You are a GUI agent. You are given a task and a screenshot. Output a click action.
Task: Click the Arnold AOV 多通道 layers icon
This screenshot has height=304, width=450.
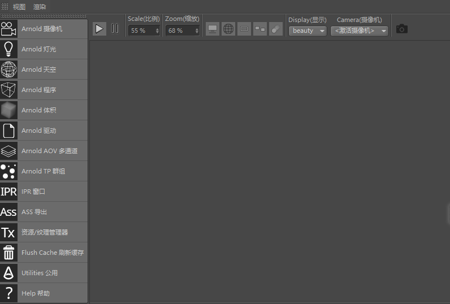tap(8, 151)
